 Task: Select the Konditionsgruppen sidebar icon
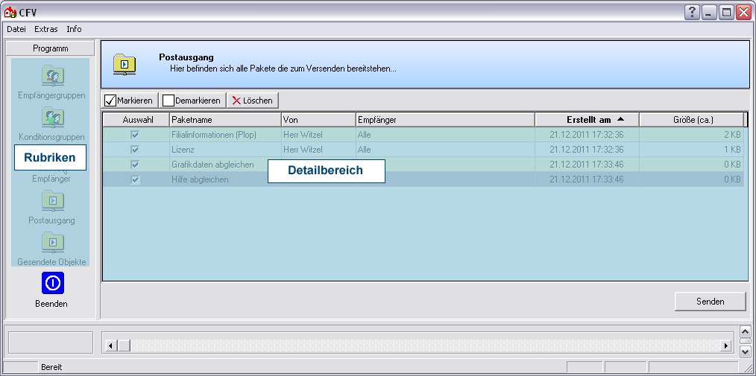click(51, 118)
